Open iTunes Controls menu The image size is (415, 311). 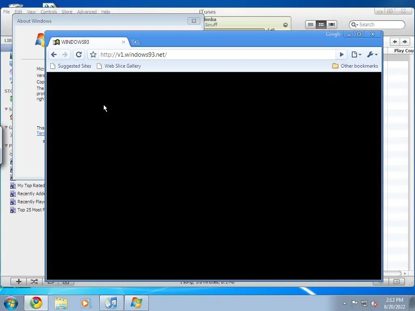49,12
